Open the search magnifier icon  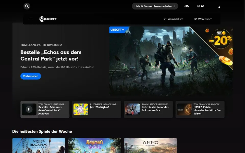[x=27, y=6]
